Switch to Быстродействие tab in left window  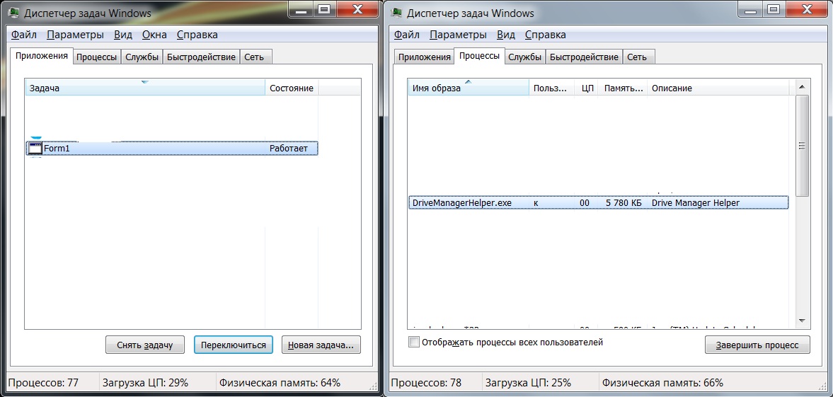point(201,57)
